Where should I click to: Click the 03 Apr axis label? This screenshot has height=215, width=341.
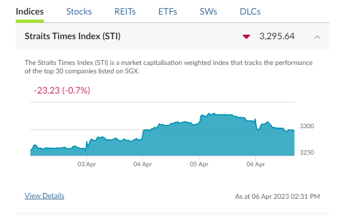tap(87, 164)
